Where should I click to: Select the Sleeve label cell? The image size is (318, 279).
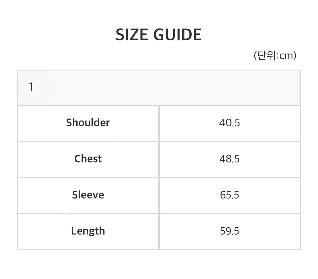click(x=88, y=195)
